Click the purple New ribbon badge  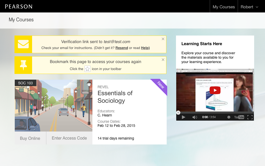160,86
